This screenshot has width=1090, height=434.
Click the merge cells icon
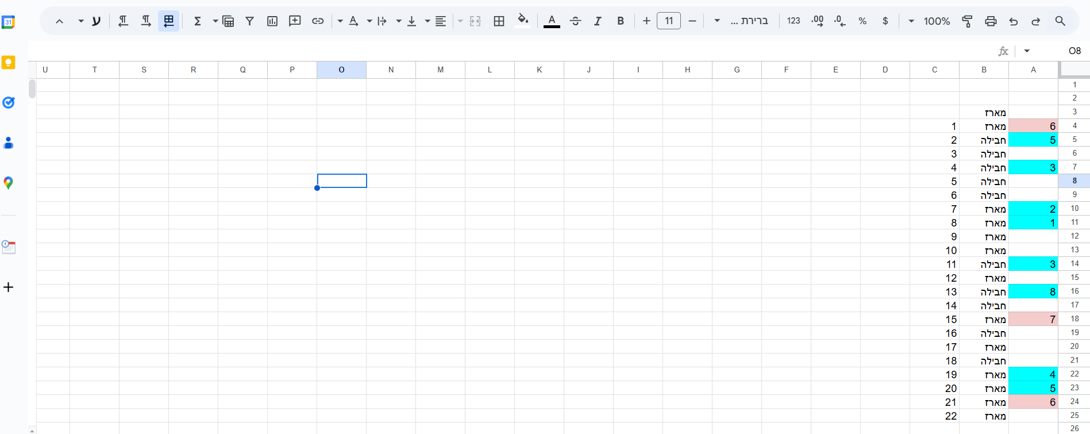tap(475, 21)
